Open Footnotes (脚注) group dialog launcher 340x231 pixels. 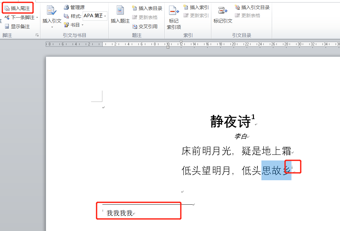[37, 35]
